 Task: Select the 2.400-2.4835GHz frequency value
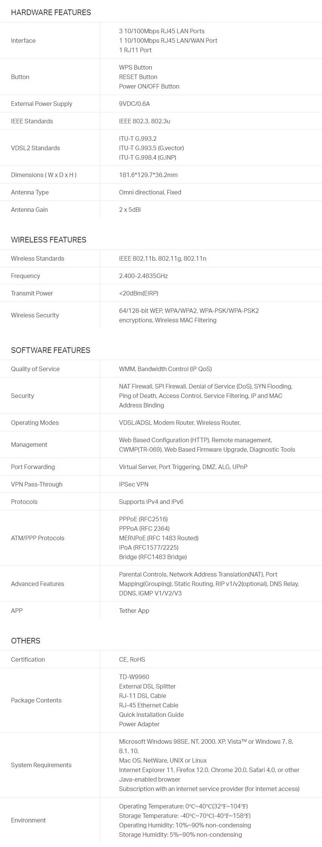tap(143, 276)
